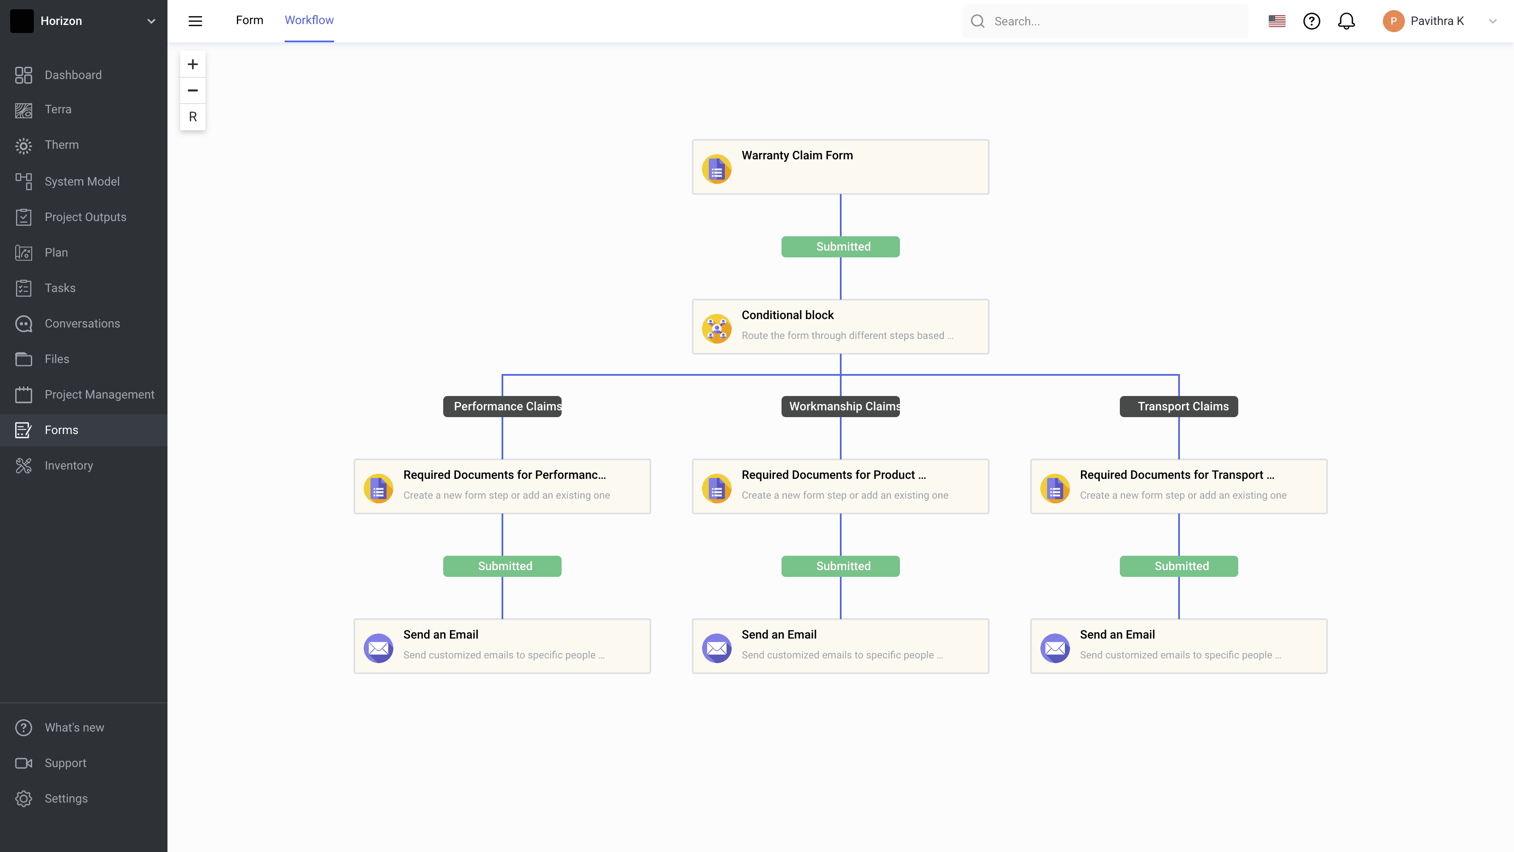This screenshot has height=852, width=1514.
Task: Open the Therm module
Action: point(24,145)
